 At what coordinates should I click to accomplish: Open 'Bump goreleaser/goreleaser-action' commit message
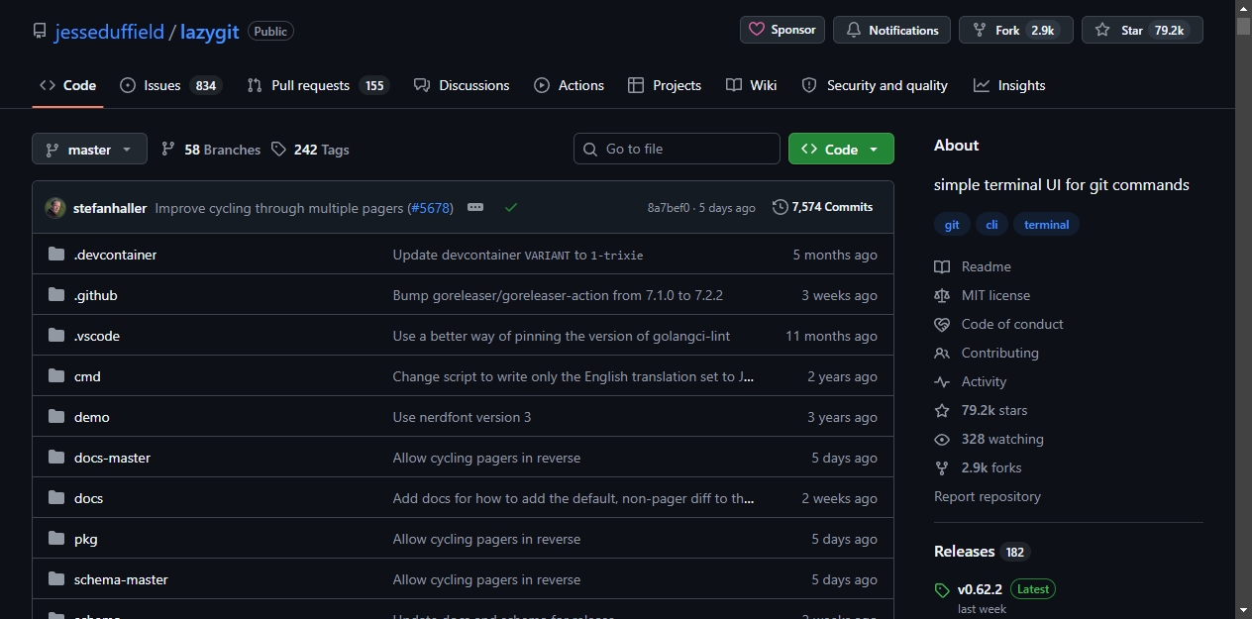tap(558, 295)
